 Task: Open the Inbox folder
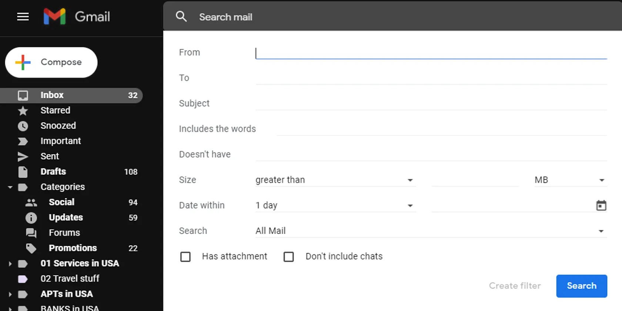[52, 95]
